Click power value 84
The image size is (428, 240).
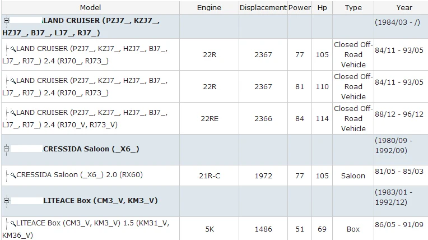(300, 119)
